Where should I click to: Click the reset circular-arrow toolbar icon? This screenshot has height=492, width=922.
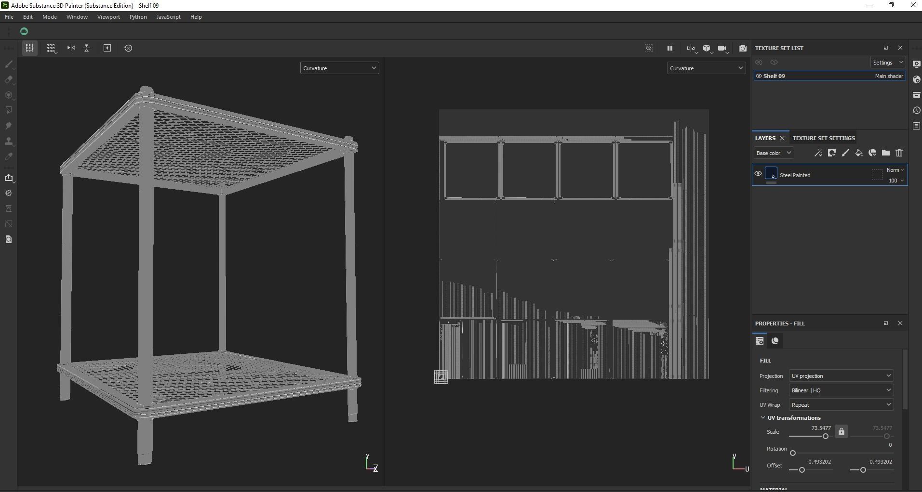point(128,48)
